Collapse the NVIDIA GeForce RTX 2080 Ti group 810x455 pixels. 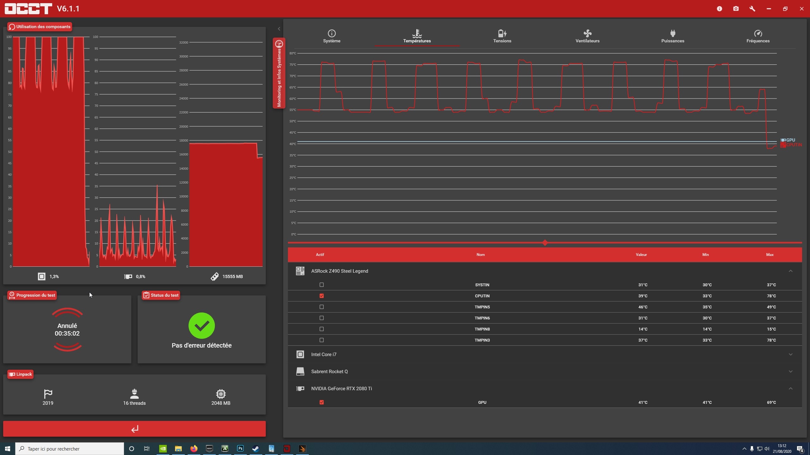tap(790, 388)
